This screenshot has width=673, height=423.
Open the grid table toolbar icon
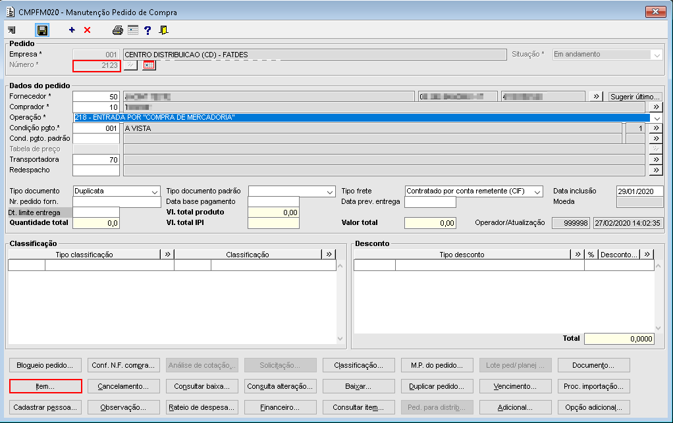(133, 30)
